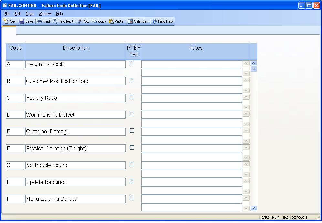Paste with the clipboard Paste icon
The height and width of the screenshot is (223, 322).
pyautogui.click(x=111, y=21)
